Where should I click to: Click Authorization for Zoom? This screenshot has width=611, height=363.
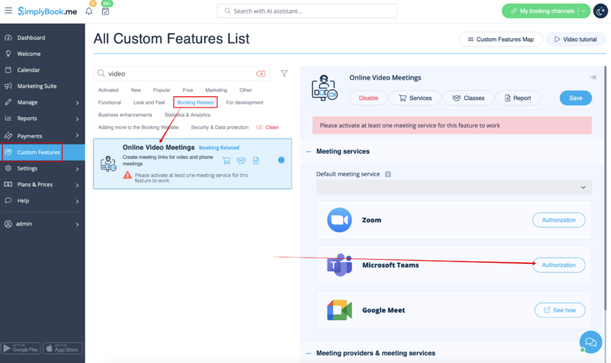559,220
